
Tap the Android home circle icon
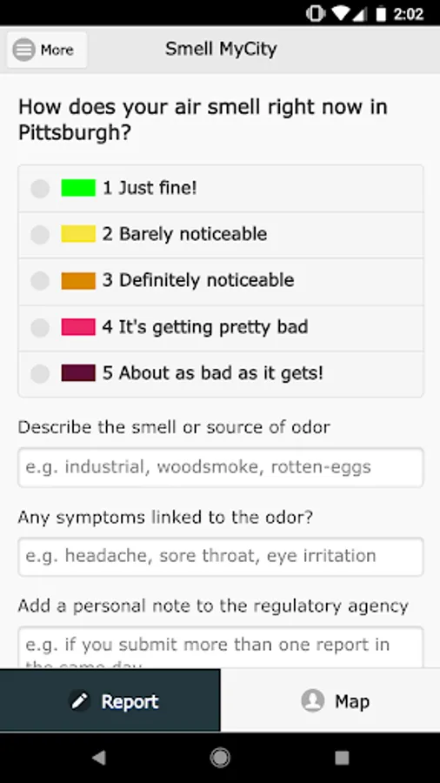coord(220,758)
